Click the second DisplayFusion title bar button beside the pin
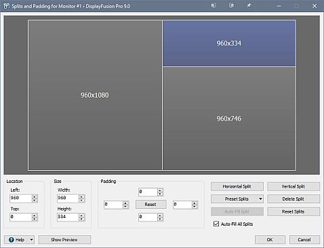This screenshot has width=324, height=248. [x=231, y=5]
